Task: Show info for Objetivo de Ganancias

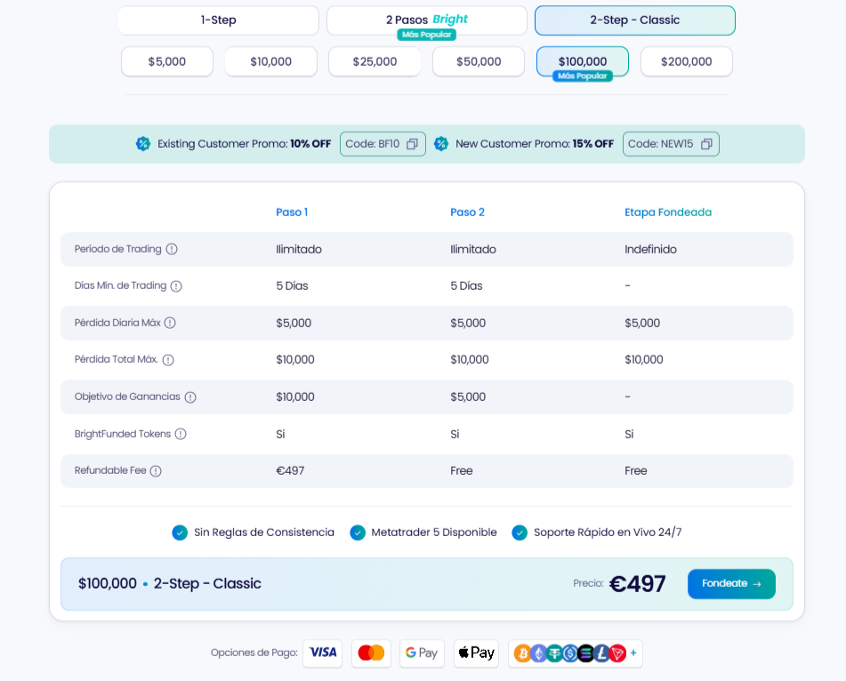Action: (190, 397)
